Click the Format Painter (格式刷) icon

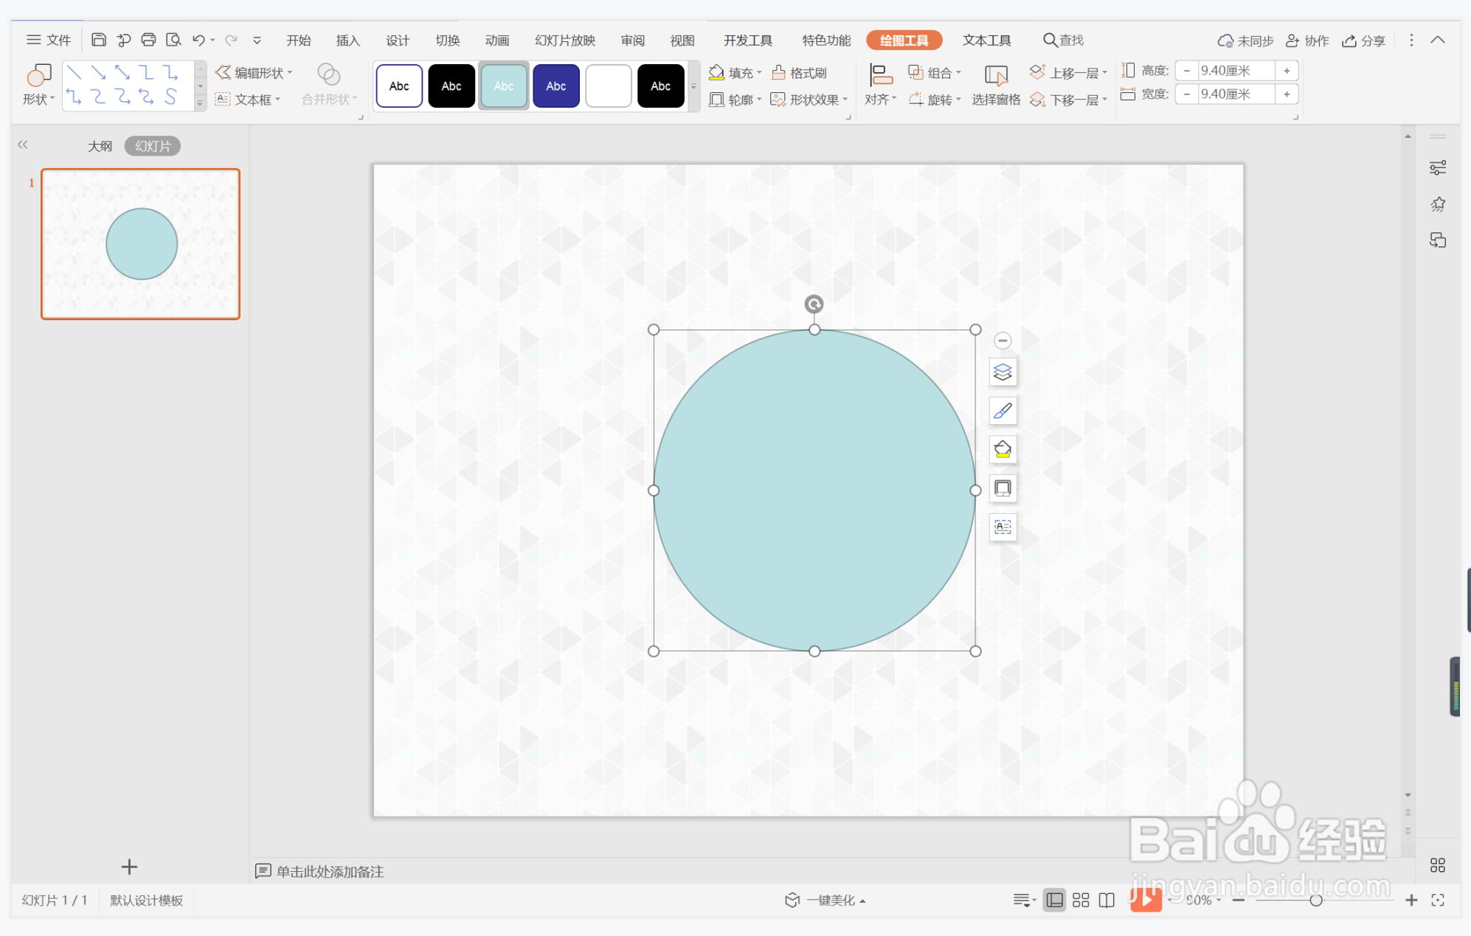tap(800, 72)
